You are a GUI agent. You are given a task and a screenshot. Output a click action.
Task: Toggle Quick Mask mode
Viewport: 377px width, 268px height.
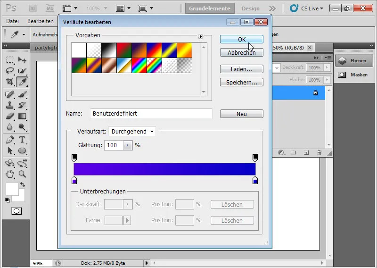point(16,211)
